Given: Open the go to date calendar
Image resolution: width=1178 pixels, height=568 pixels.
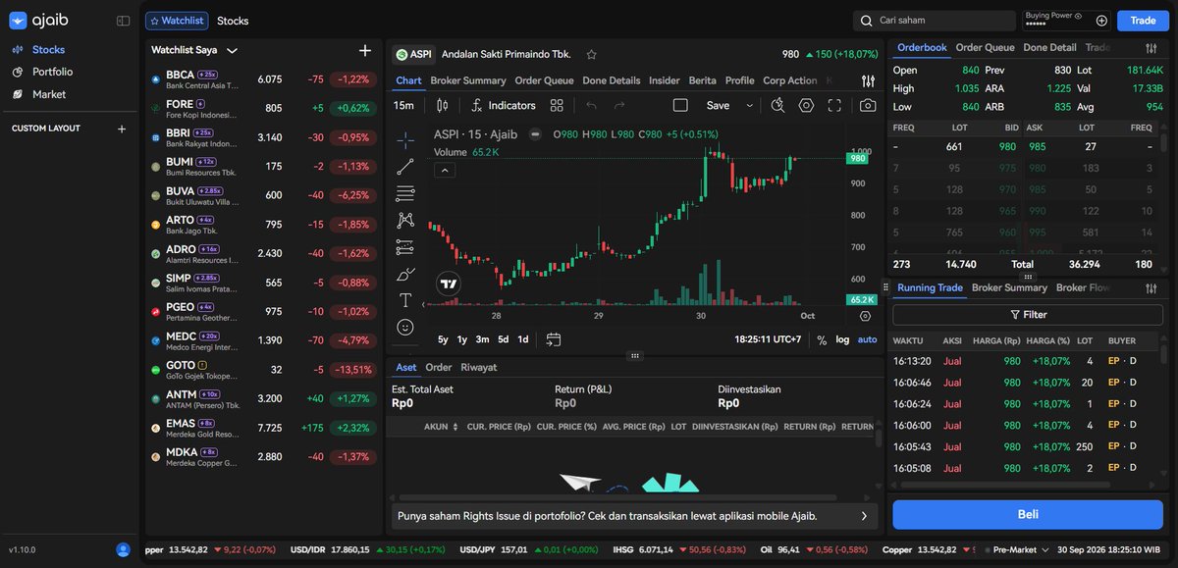Looking at the screenshot, I should point(554,339).
